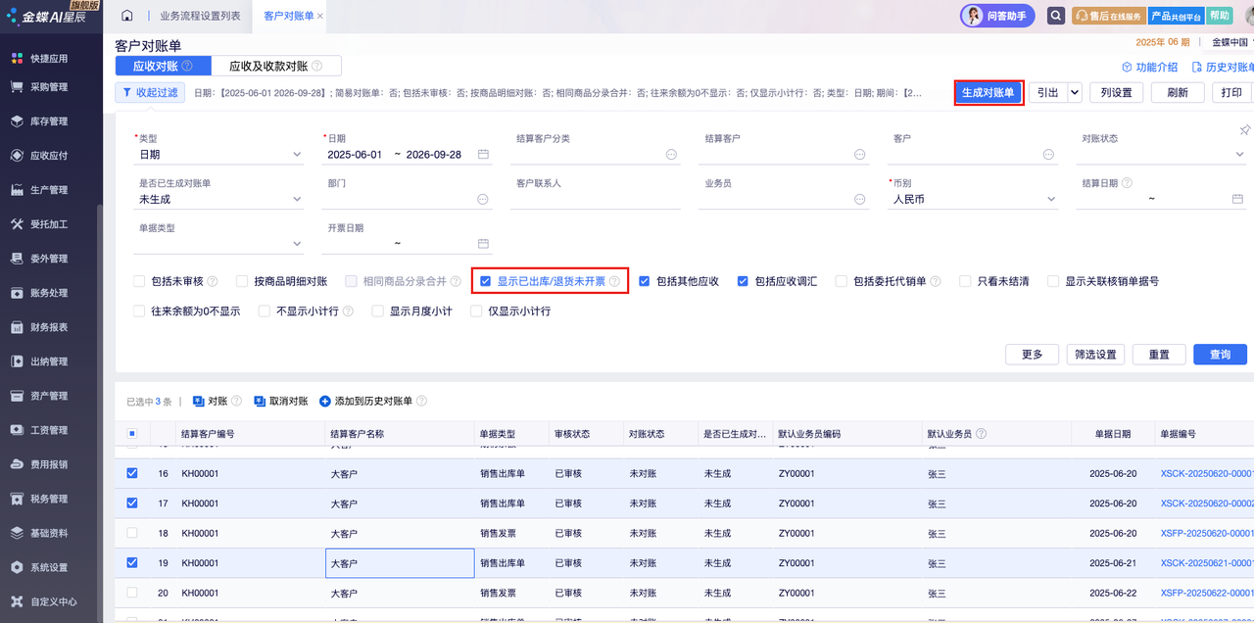The image size is (1254, 623).
Task: Open the 引出 dropdown arrow
Action: (1075, 93)
